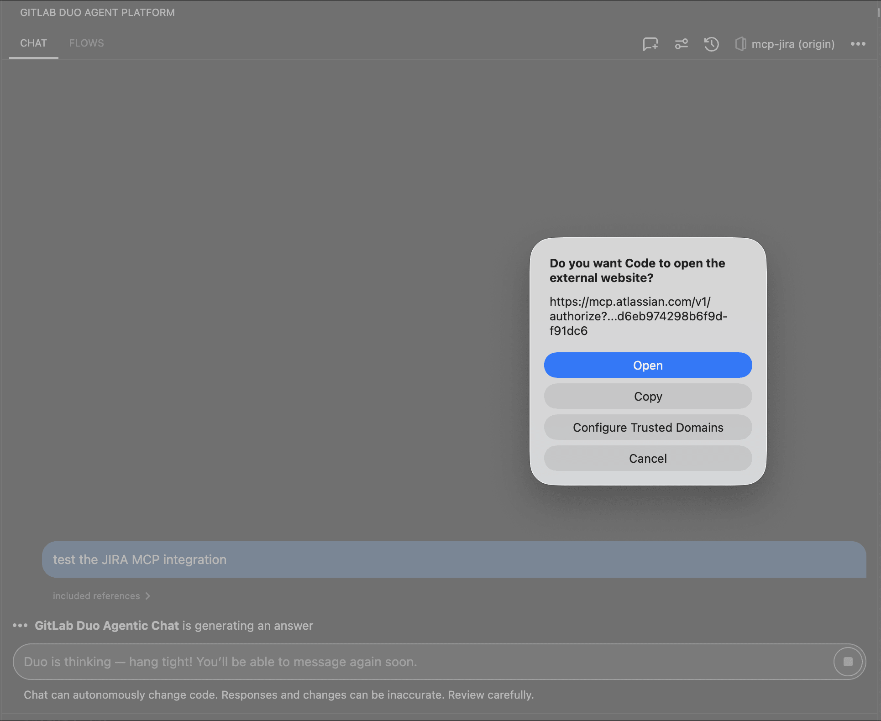The image size is (881, 721).
Task: Start a new chat with the plus-bubble icon
Action: tap(650, 44)
